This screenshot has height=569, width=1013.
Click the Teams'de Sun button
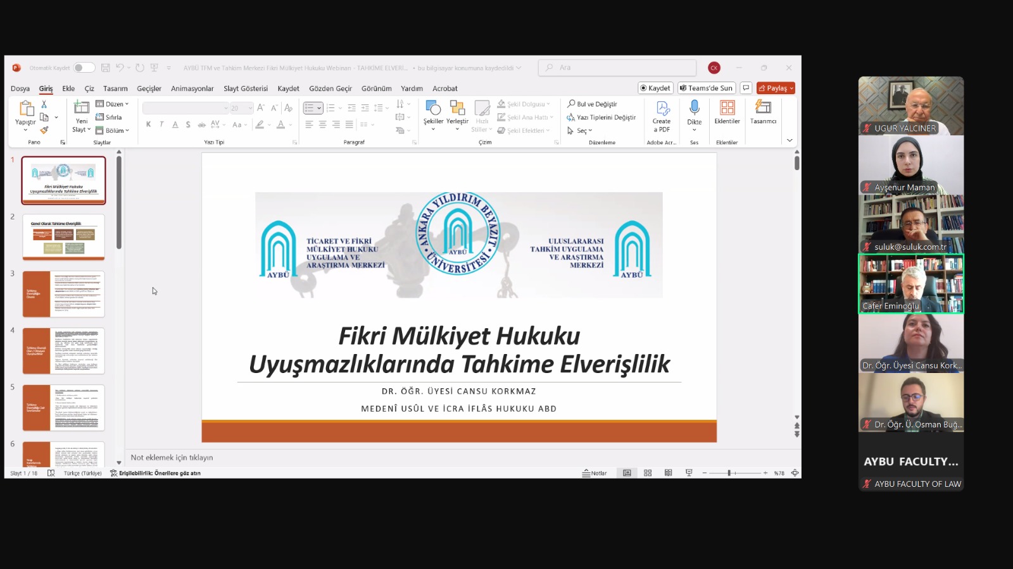706,88
